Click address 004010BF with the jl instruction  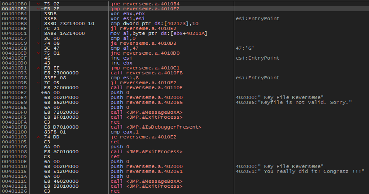tap(14, 28)
